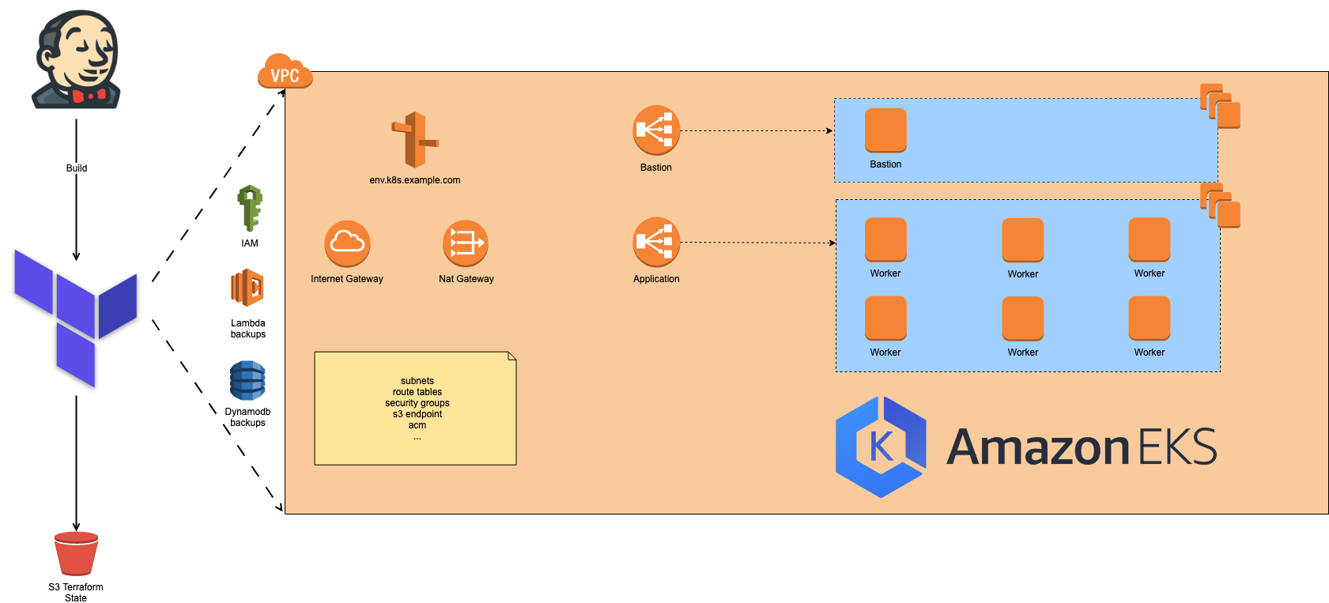Select the Amazon EKS hexagon logo
The image size is (1329, 603).
point(882,447)
